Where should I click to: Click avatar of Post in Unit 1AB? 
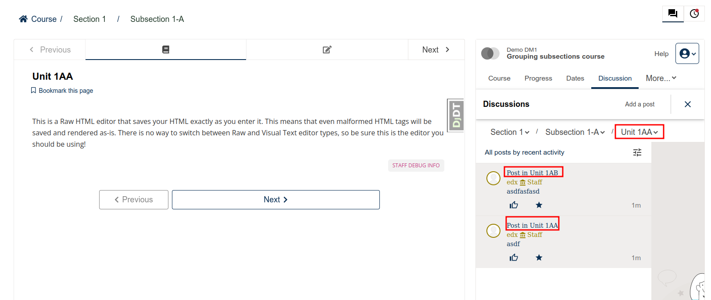click(x=493, y=178)
